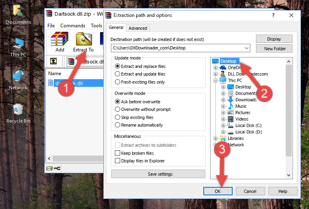
Task: Click the Add archive toolbar icon in WinRAR
Action: click(59, 42)
